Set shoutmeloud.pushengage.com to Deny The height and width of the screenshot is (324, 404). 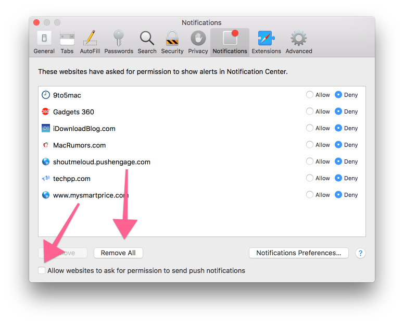[x=338, y=161]
